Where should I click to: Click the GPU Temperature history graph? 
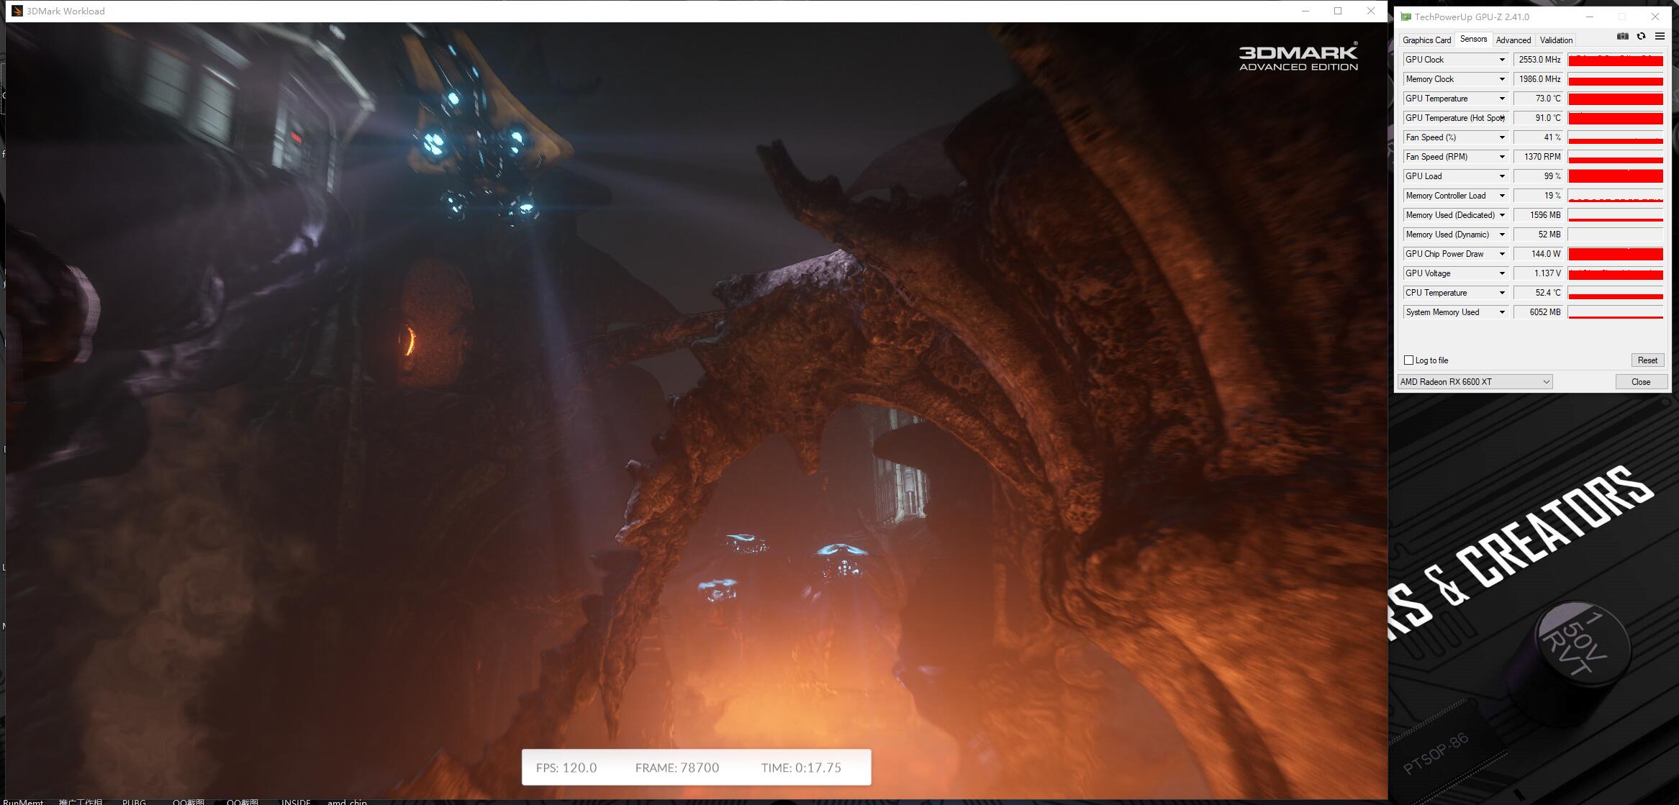tap(1616, 99)
